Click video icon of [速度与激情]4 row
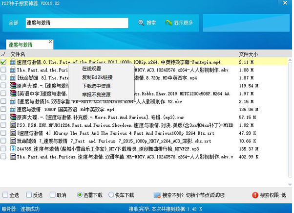This screenshot has height=213, width=294. click(13, 101)
